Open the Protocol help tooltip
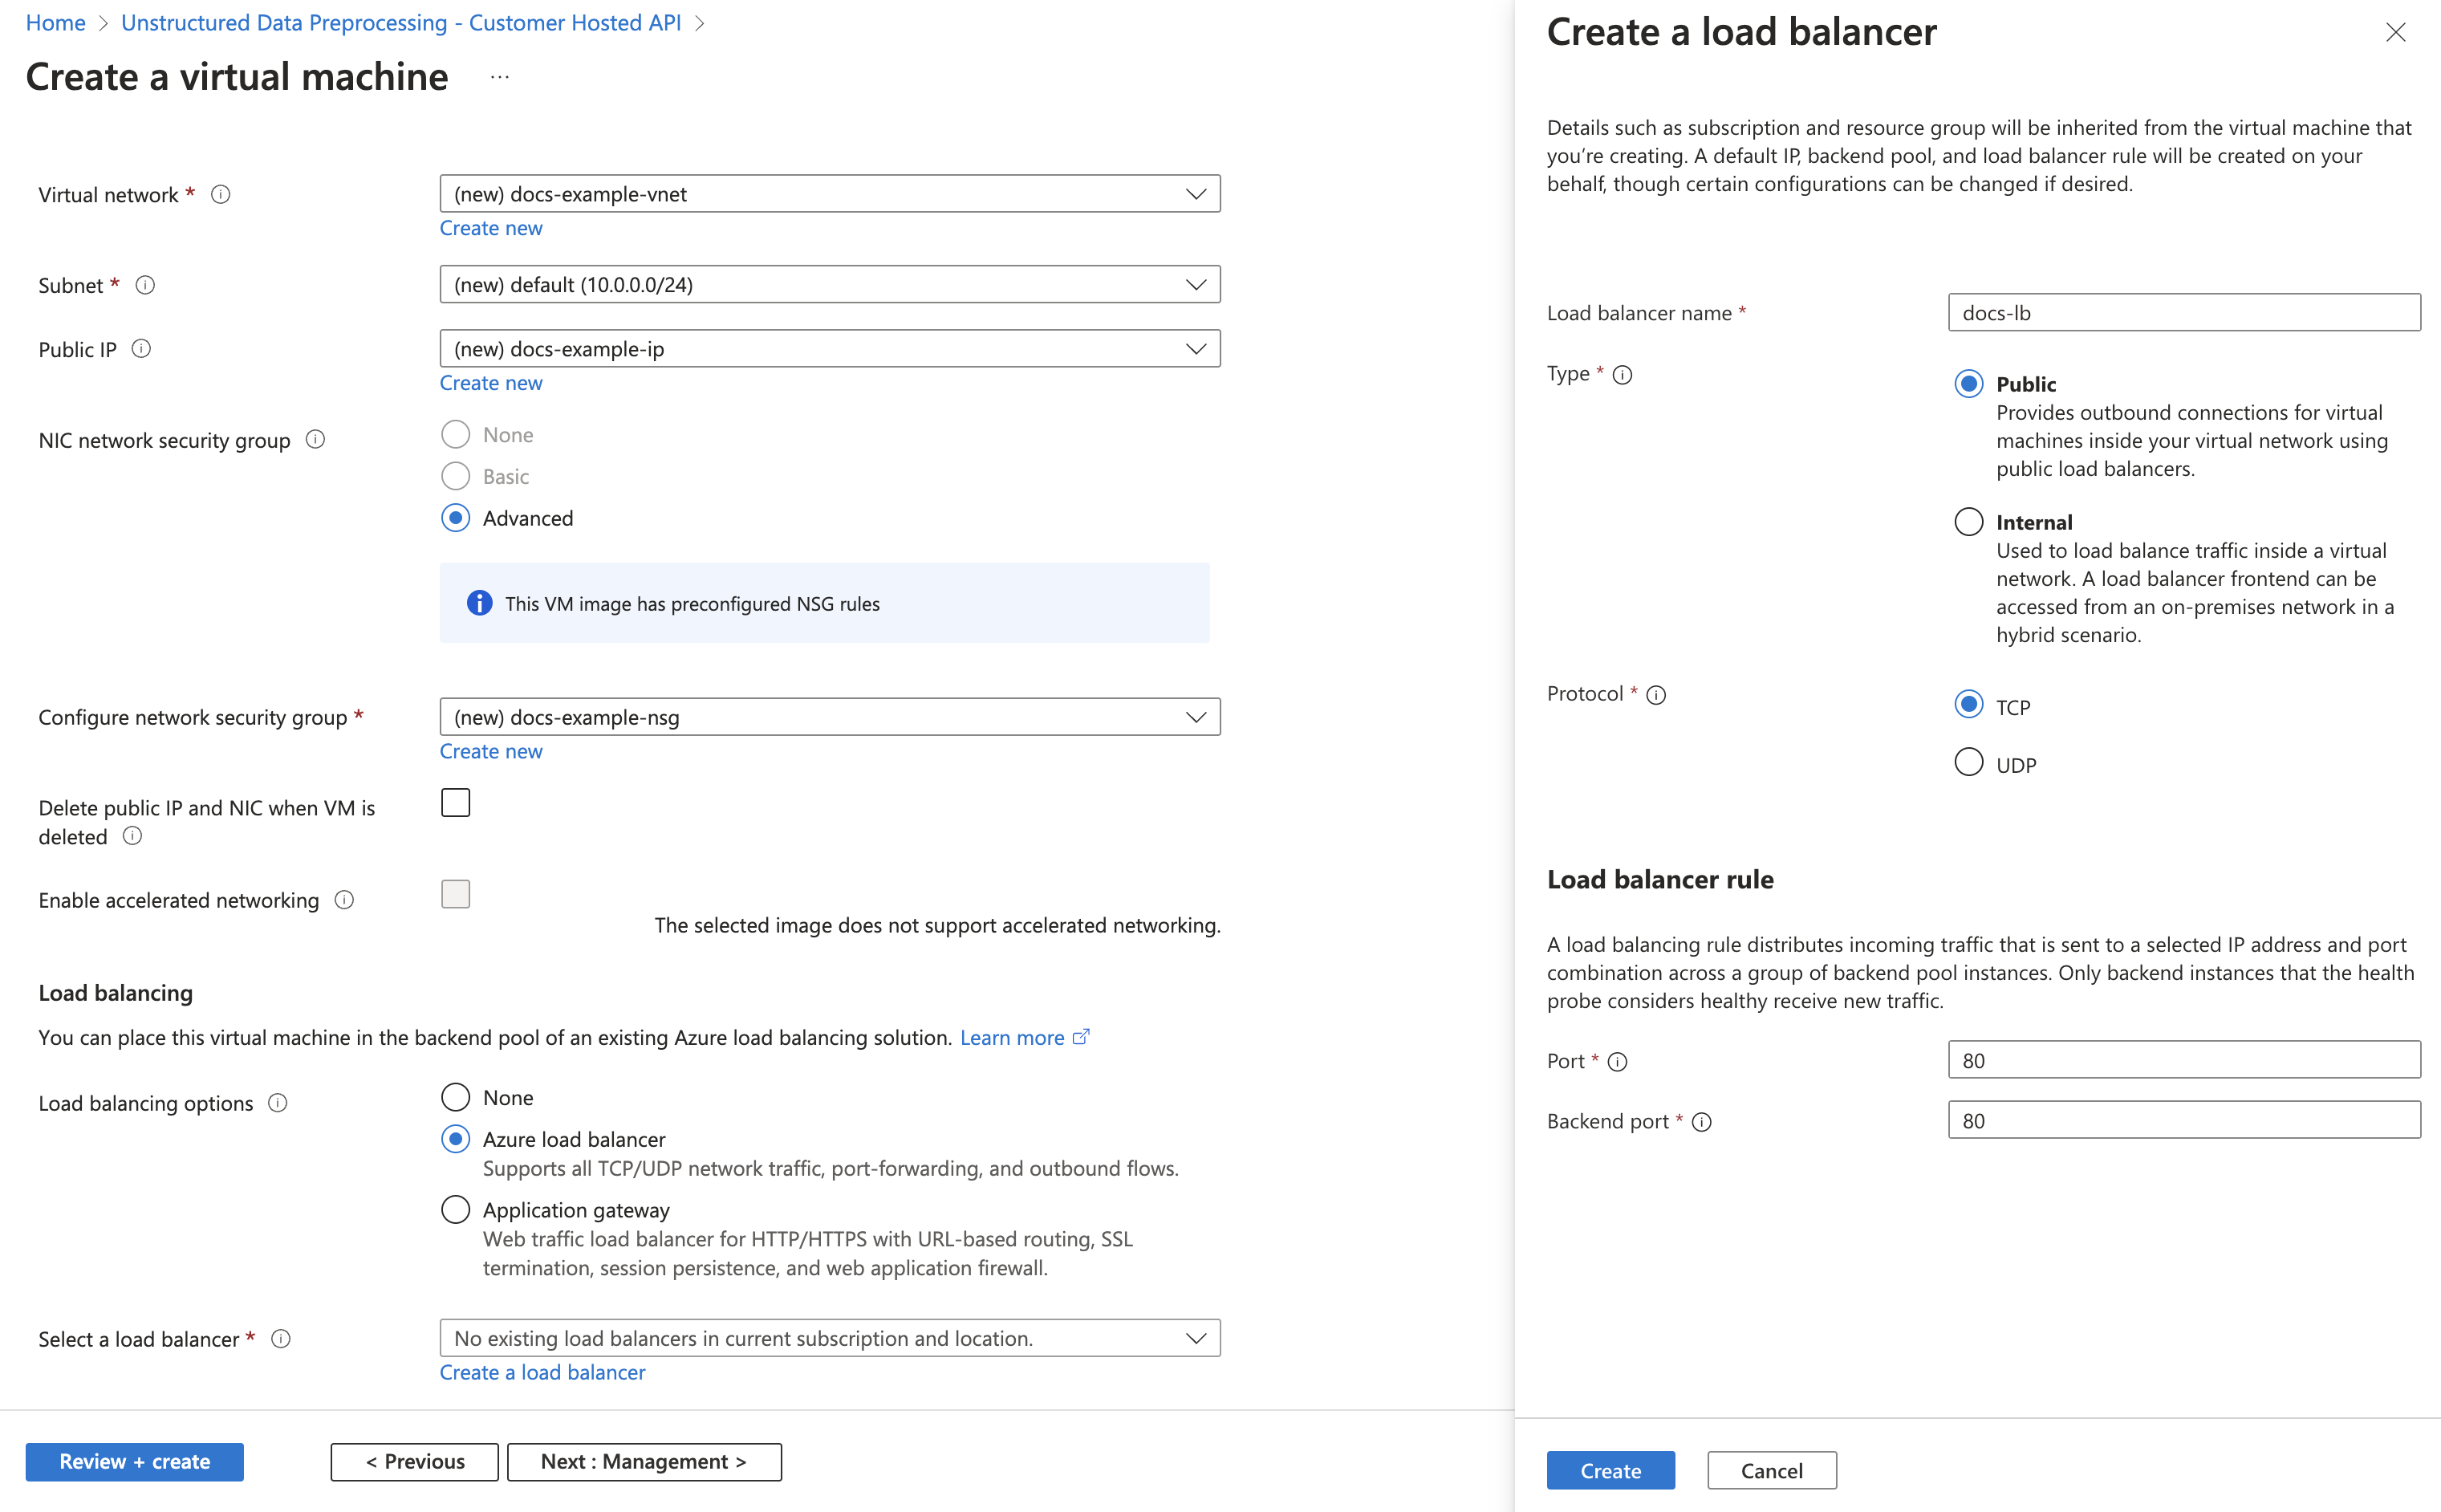This screenshot has width=2441, height=1512. point(1656,694)
